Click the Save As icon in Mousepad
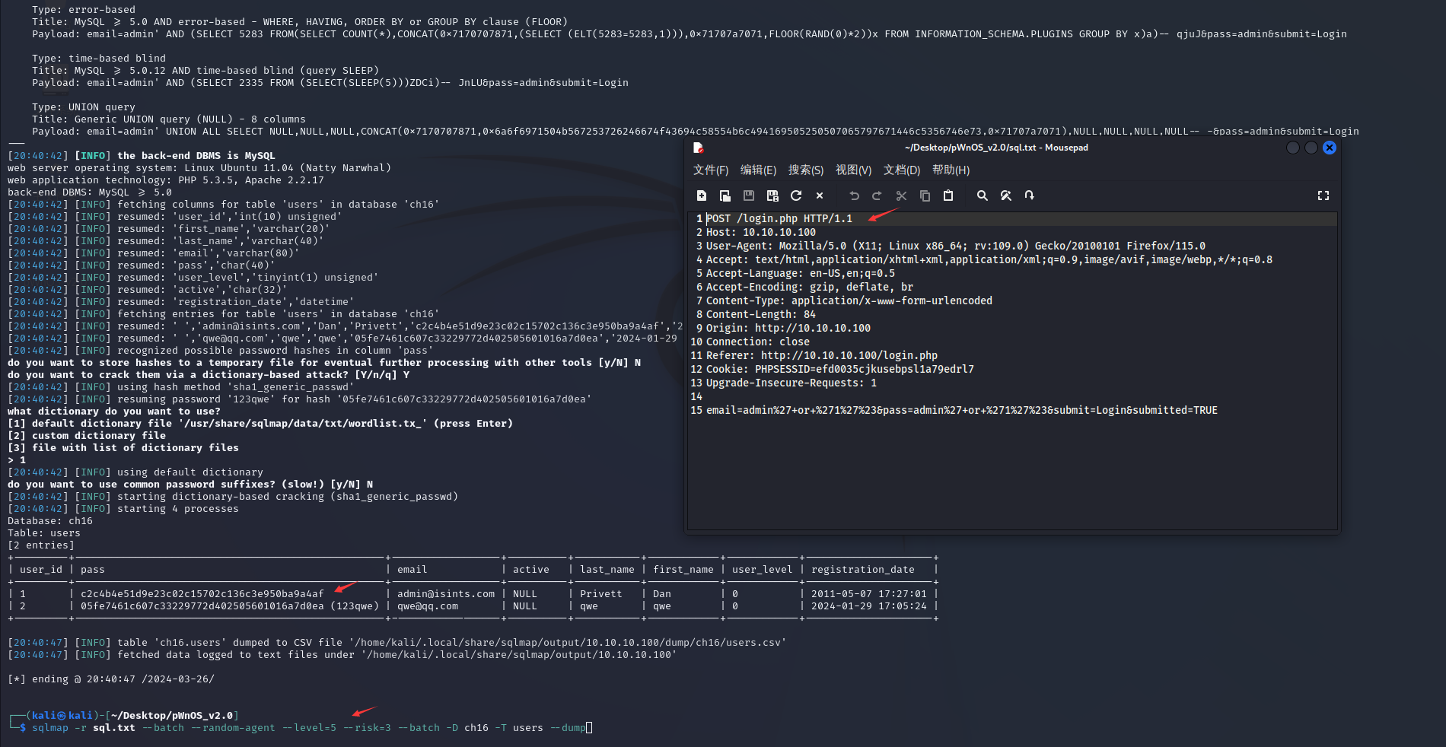The width and height of the screenshot is (1446, 747). (x=772, y=195)
